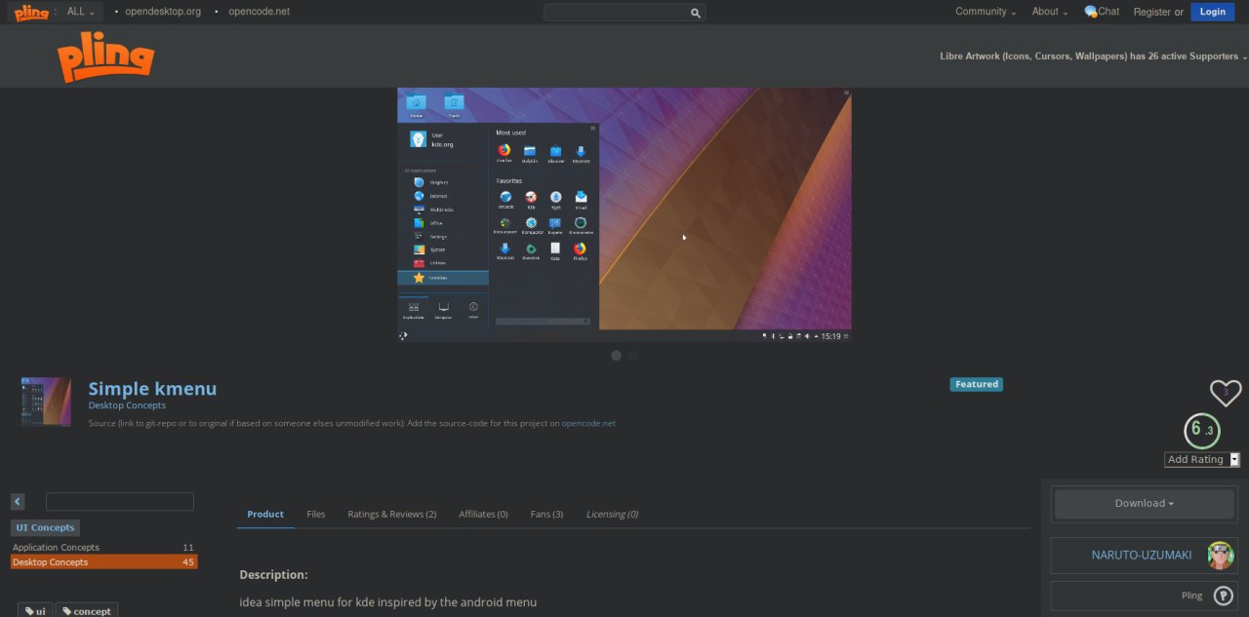
Task: Click the Simple kmenu title
Action: 152,388
